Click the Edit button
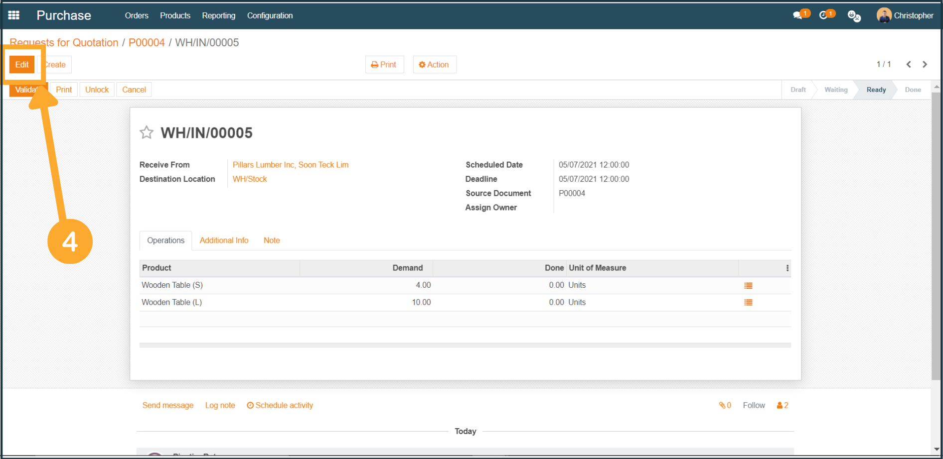This screenshot has height=459, width=943. click(x=22, y=65)
